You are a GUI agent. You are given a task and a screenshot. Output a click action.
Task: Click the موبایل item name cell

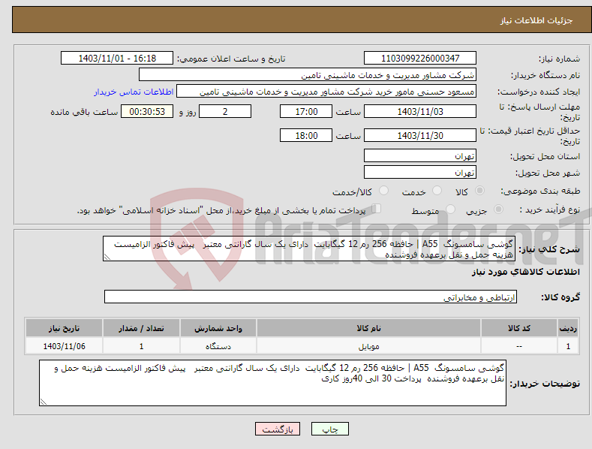pyautogui.click(x=368, y=346)
